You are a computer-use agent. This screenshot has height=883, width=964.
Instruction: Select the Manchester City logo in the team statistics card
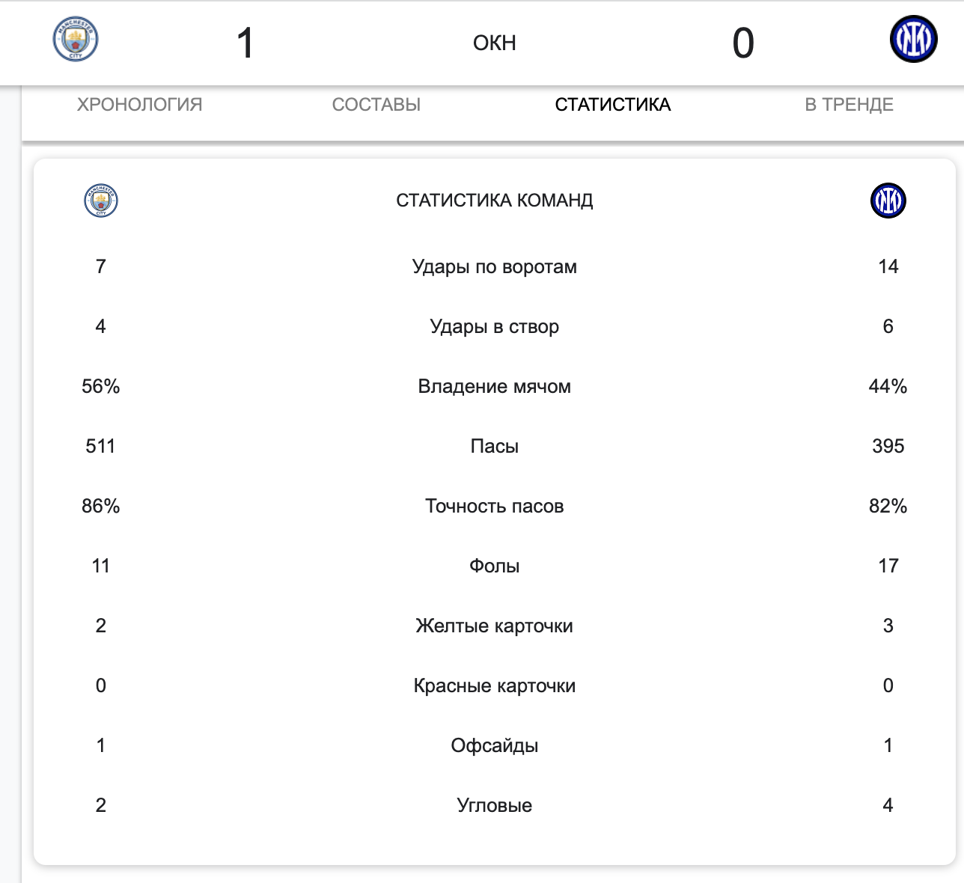pyautogui.click(x=101, y=201)
